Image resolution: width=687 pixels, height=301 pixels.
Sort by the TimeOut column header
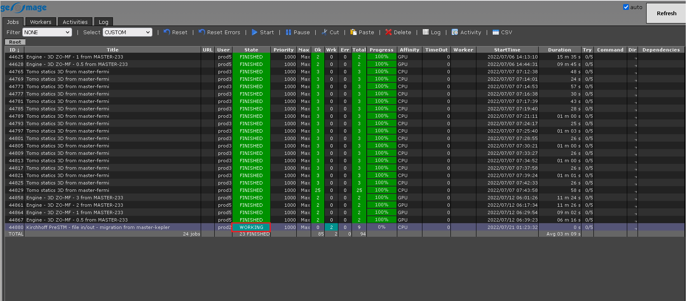[436, 50]
